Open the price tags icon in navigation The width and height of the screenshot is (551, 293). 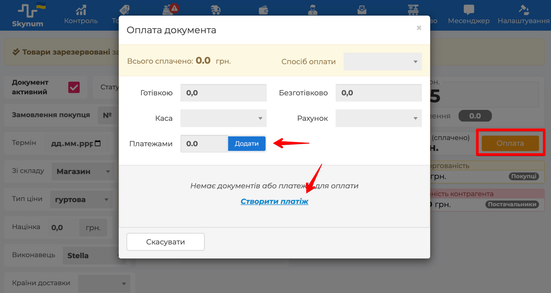[x=125, y=10]
